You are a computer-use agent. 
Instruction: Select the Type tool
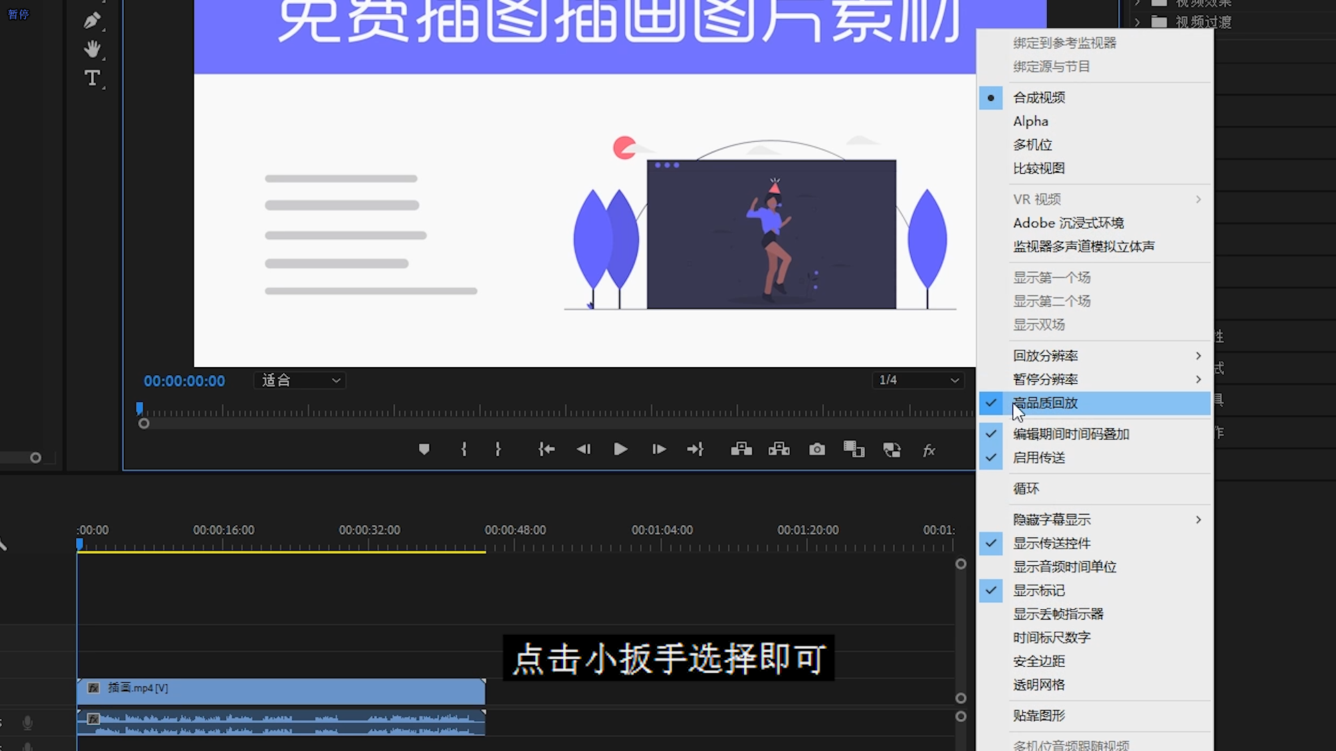click(x=92, y=78)
